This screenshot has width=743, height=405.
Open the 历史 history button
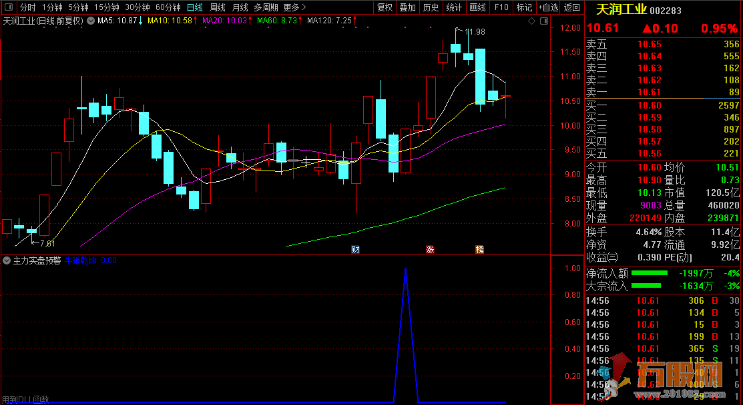(431, 7)
